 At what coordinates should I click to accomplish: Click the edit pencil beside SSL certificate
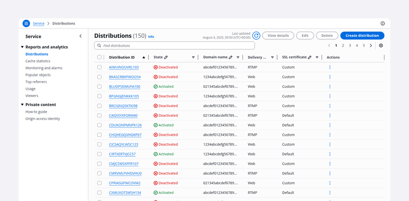(310, 57)
